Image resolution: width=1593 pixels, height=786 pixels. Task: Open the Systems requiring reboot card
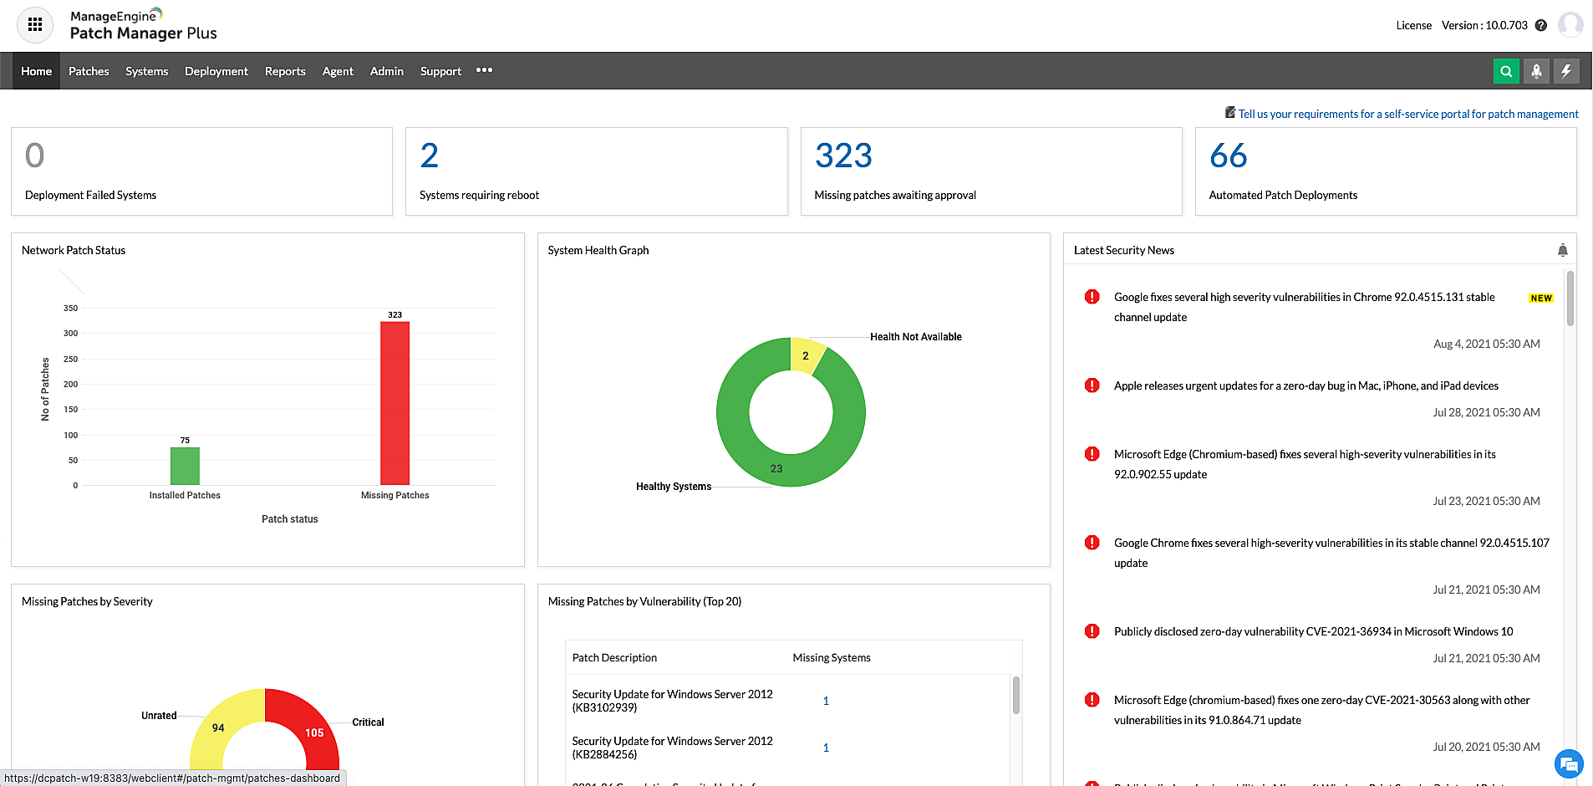point(596,171)
